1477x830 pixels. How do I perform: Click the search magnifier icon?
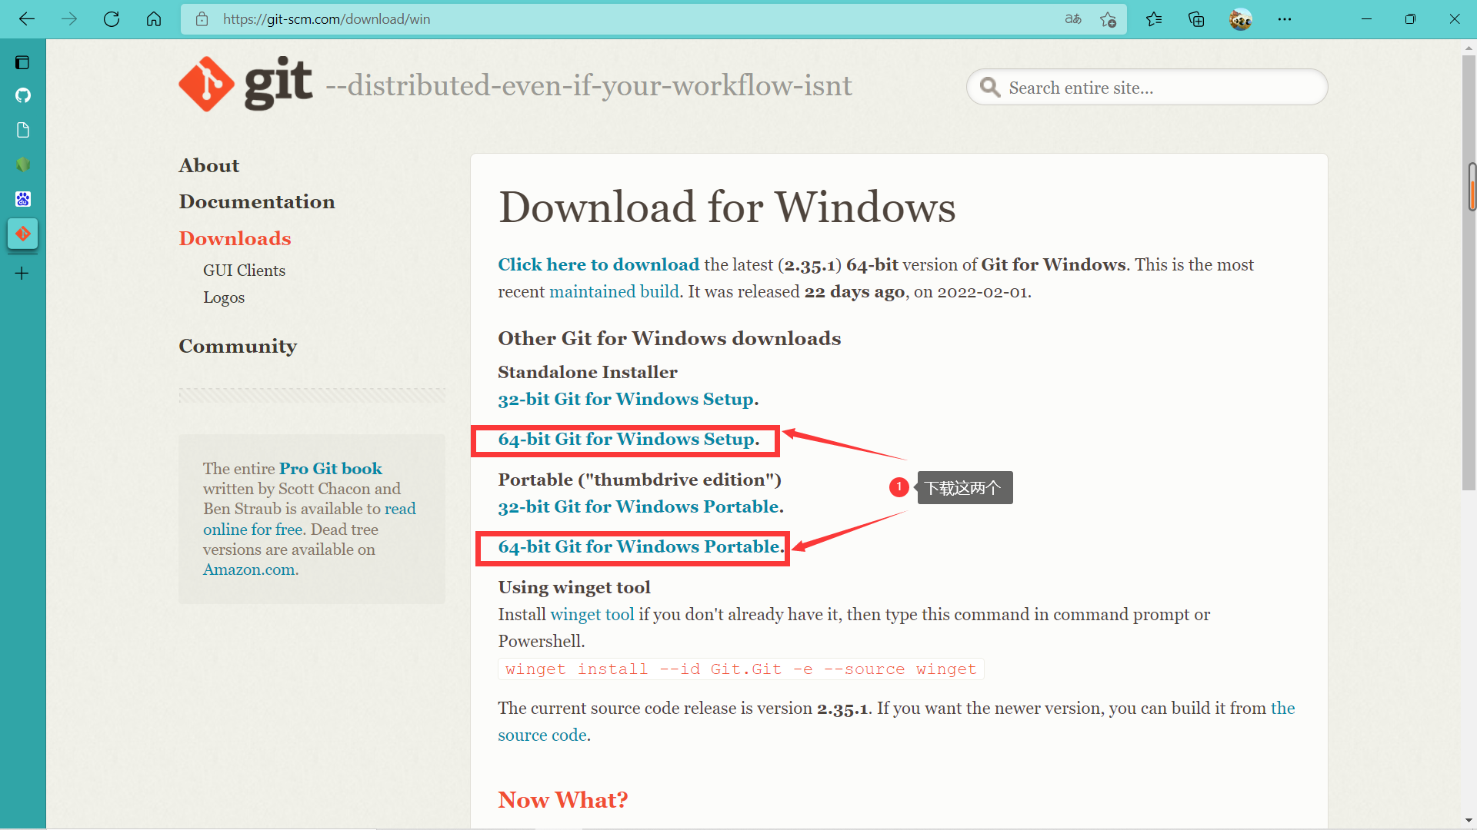[x=990, y=88]
